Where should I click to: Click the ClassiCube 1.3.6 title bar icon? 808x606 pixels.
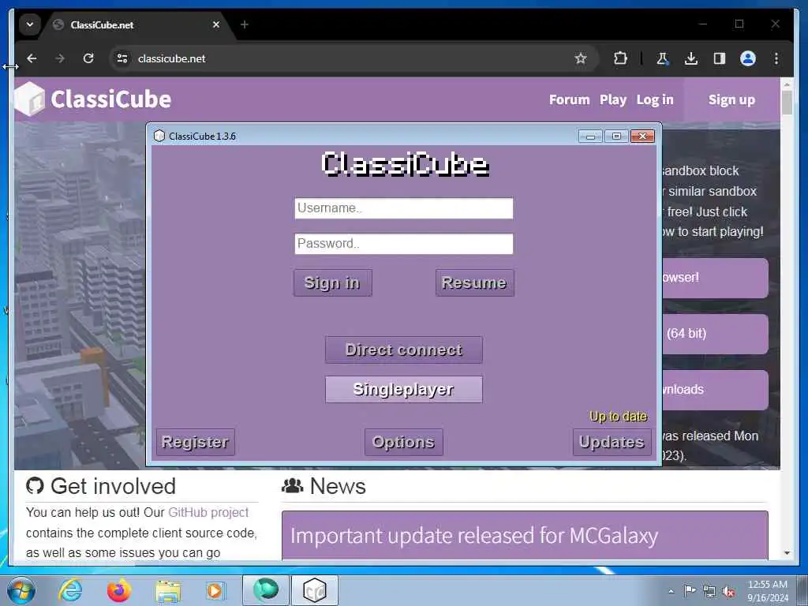pos(159,136)
